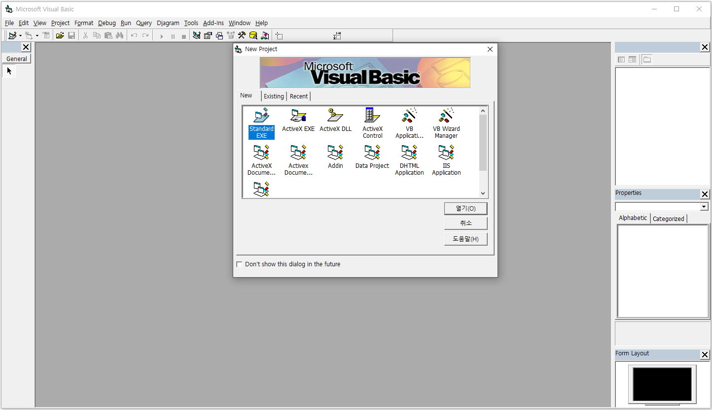Open Visual Component Manager toolbar icon

[x=265, y=35]
